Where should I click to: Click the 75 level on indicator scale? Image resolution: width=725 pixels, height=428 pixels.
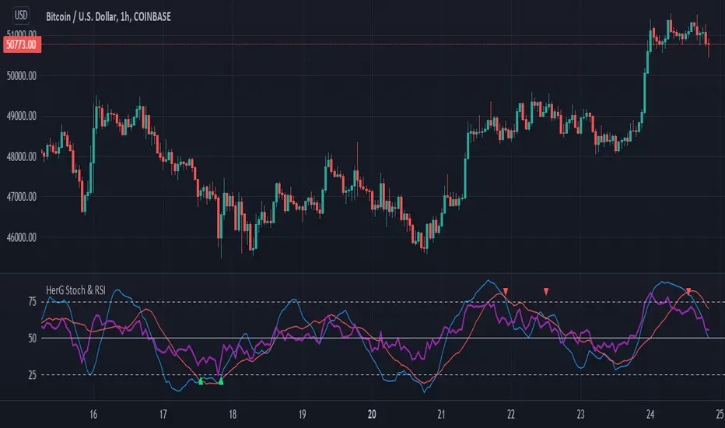pyautogui.click(x=32, y=302)
